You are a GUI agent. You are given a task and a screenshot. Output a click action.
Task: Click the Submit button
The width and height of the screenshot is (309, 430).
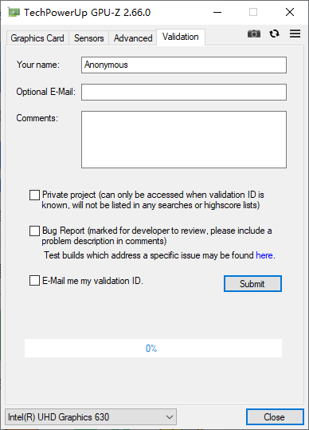click(252, 283)
